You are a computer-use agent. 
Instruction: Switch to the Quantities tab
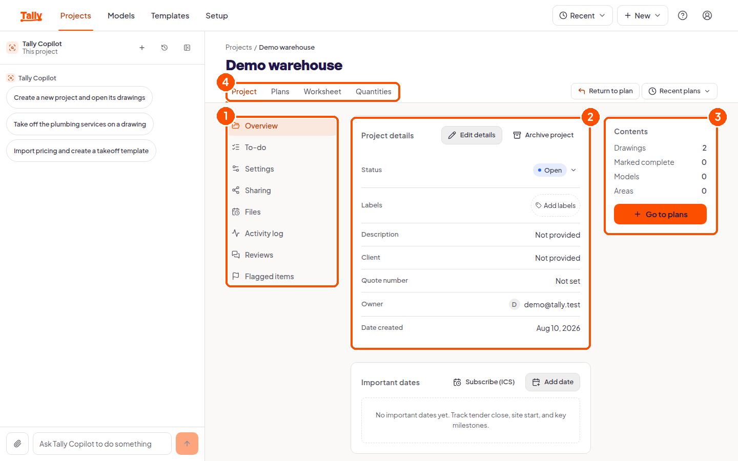(x=374, y=92)
